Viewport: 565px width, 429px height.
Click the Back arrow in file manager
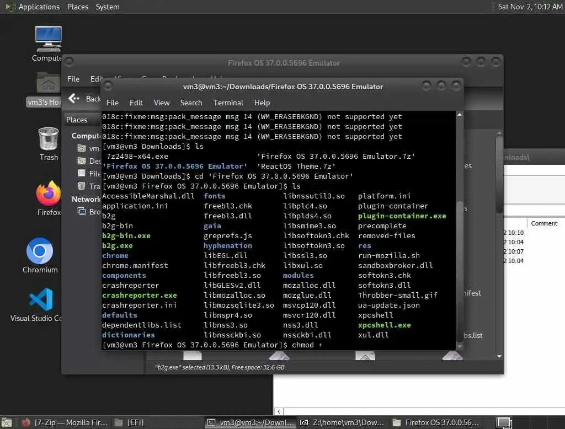[x=73, y=98]
